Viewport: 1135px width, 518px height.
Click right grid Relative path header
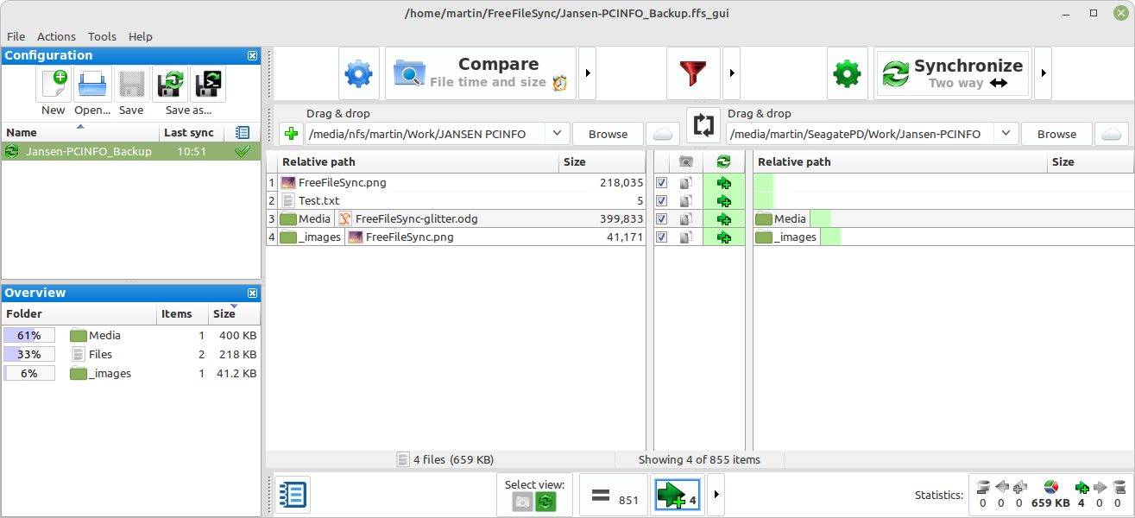900,161
